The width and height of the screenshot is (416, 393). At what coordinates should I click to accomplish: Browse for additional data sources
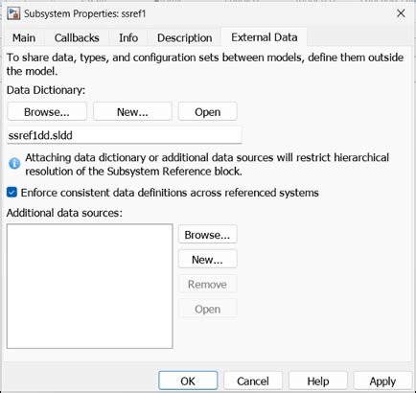[x=208, y=235]
